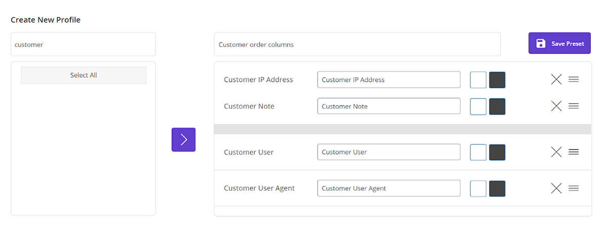
Task: Click drag handle for Customer User row
Action: tap(574, 152)
